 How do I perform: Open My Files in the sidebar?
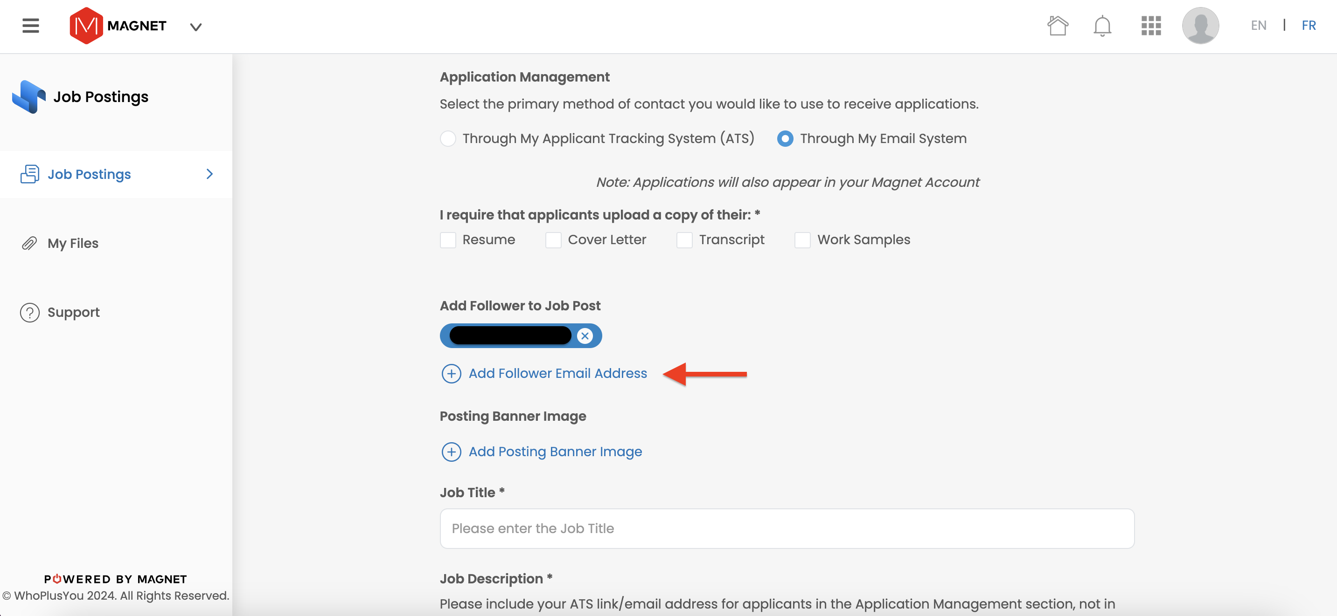[x=73, y=243]
